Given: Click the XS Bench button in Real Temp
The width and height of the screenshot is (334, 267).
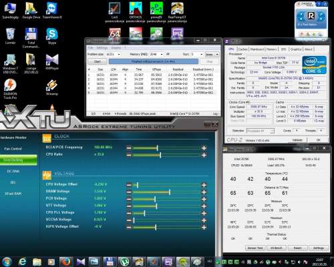Looking at the screenshot, I should click(x=277, y=248).
